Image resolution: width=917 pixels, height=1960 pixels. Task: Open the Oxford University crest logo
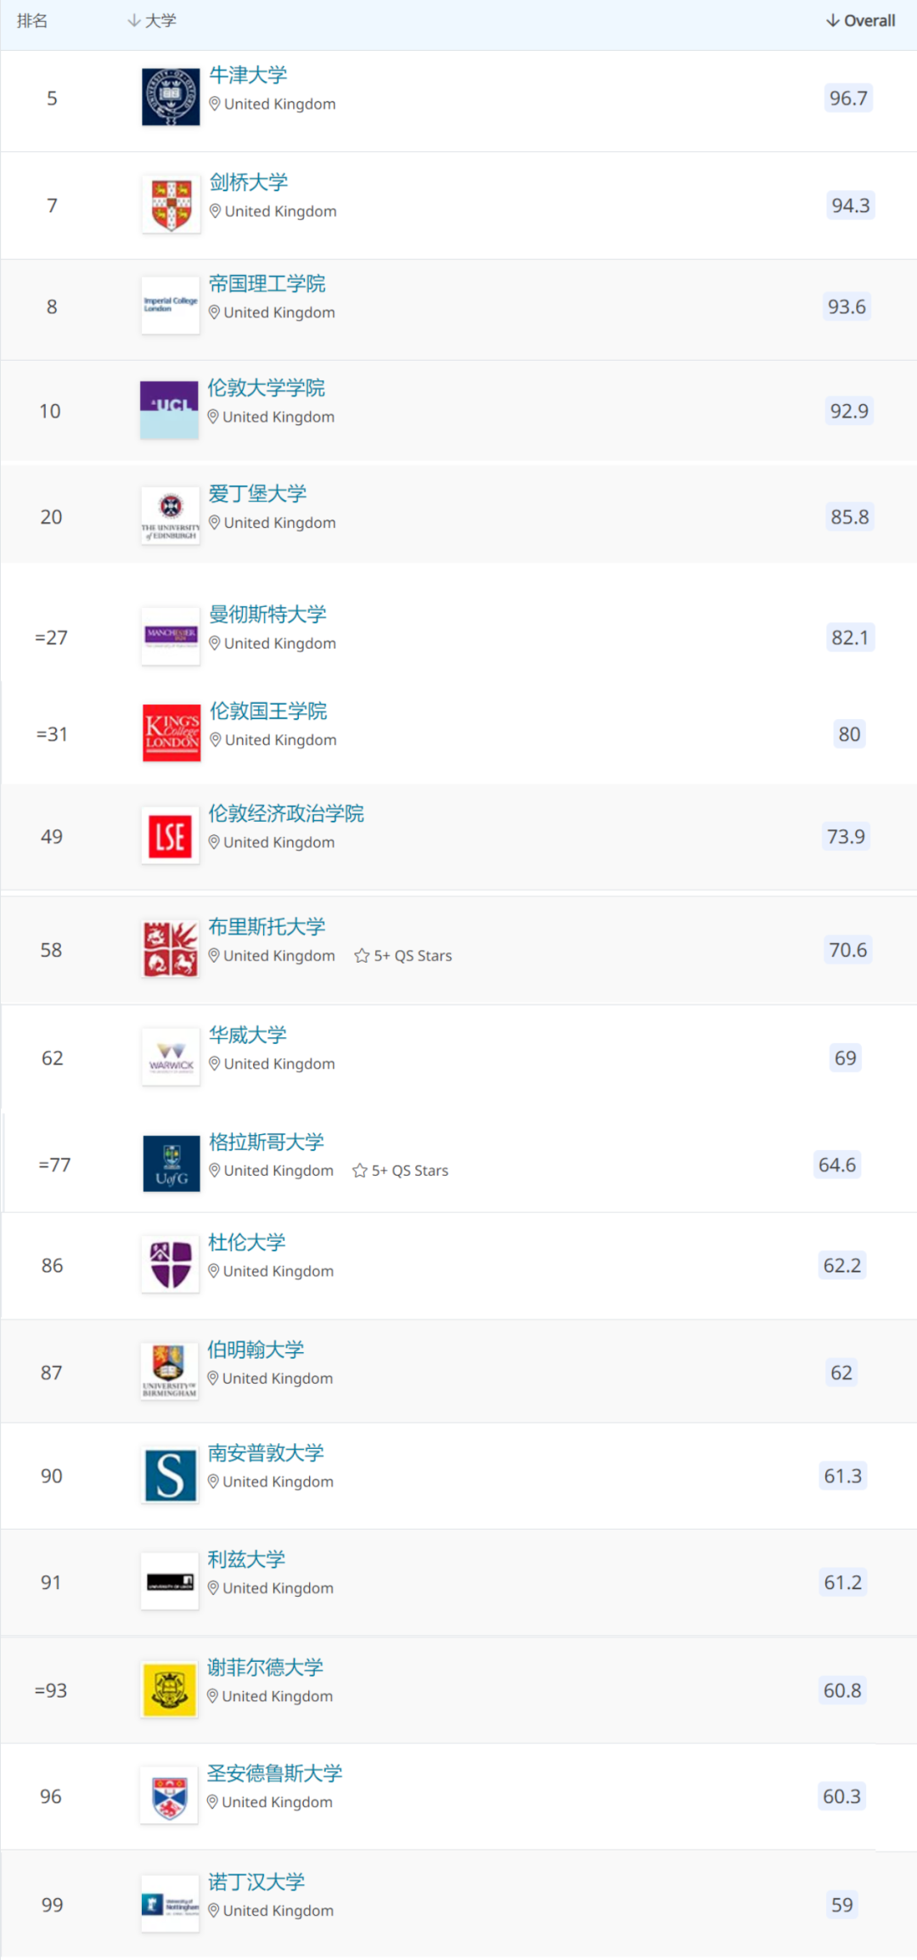pos(171,97)
